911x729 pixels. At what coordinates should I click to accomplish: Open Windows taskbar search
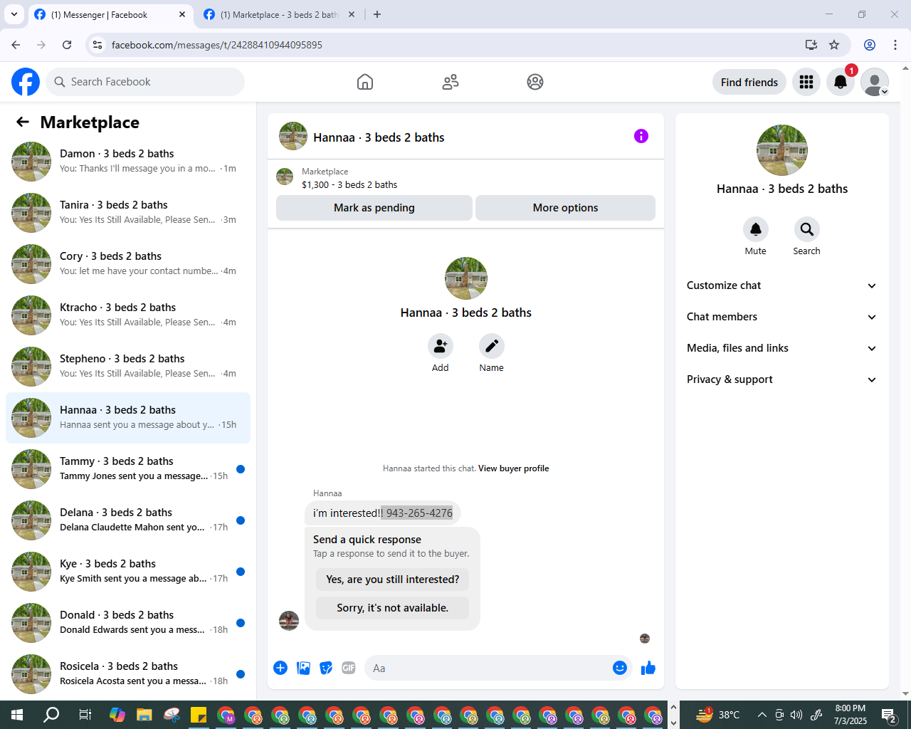51,715
